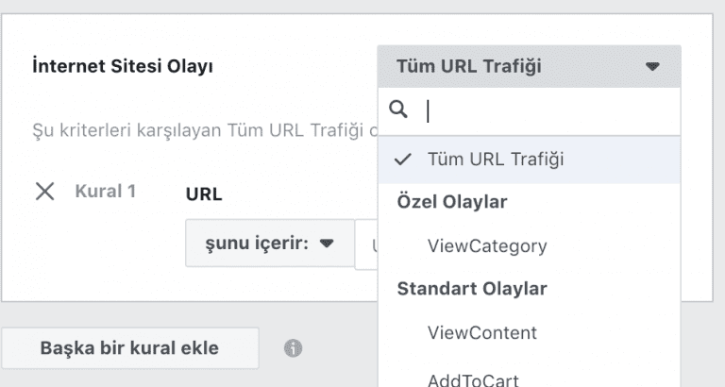Screen dimensions: 725x387
Task: Click the URL value field beside şunu içerir:
Action: 366,244
